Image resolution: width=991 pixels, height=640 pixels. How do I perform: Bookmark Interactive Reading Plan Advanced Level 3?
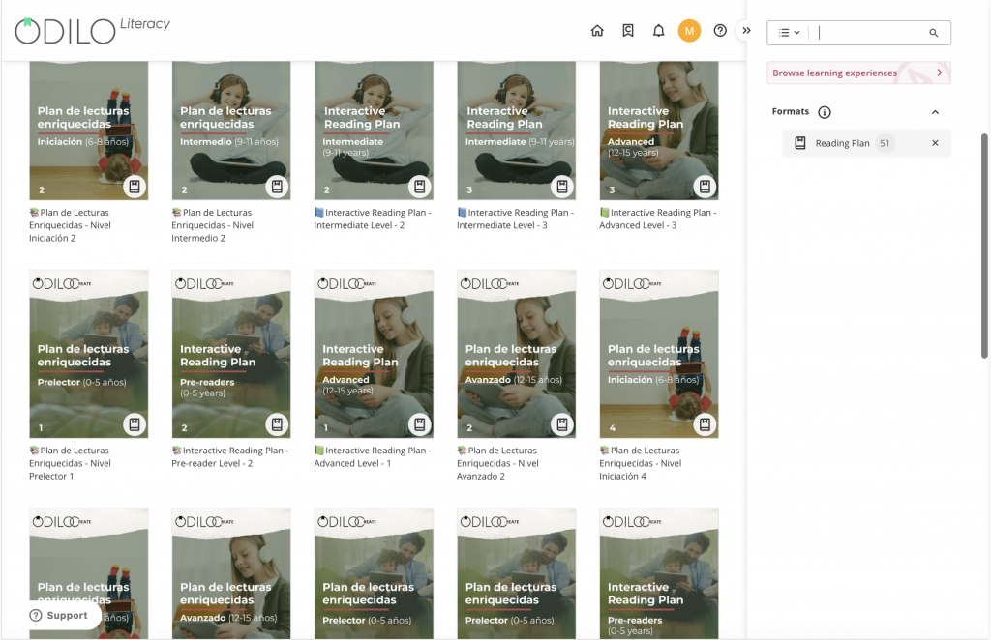(705, 187)
